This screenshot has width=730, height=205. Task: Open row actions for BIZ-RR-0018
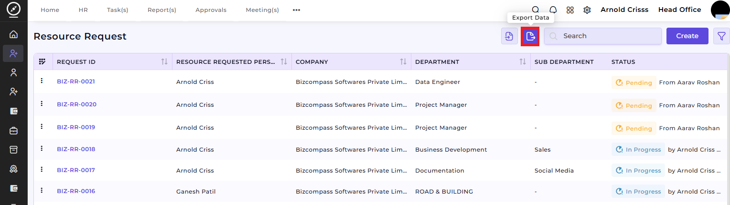[42, 148]
